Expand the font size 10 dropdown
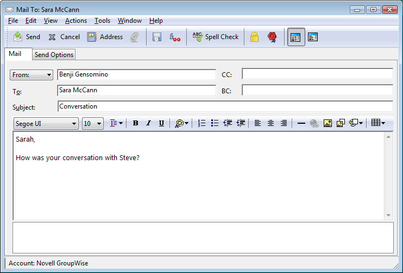The width and height of the screenshot is (403, 273). point(99,124)
